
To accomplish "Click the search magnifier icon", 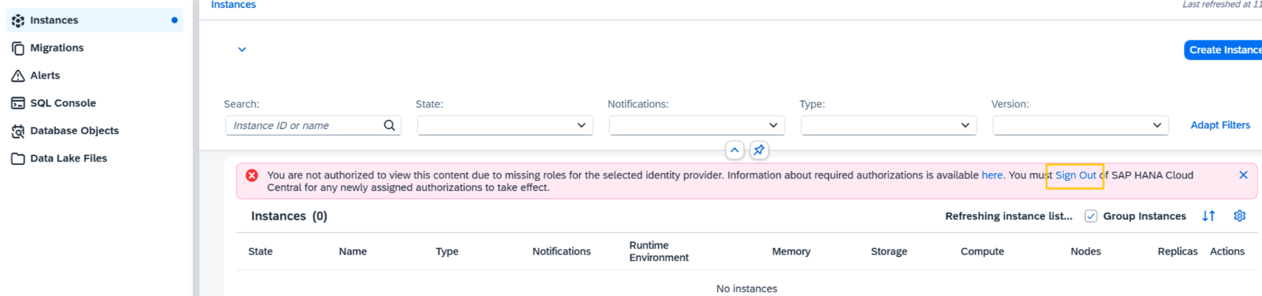I will tap(389, 126).
